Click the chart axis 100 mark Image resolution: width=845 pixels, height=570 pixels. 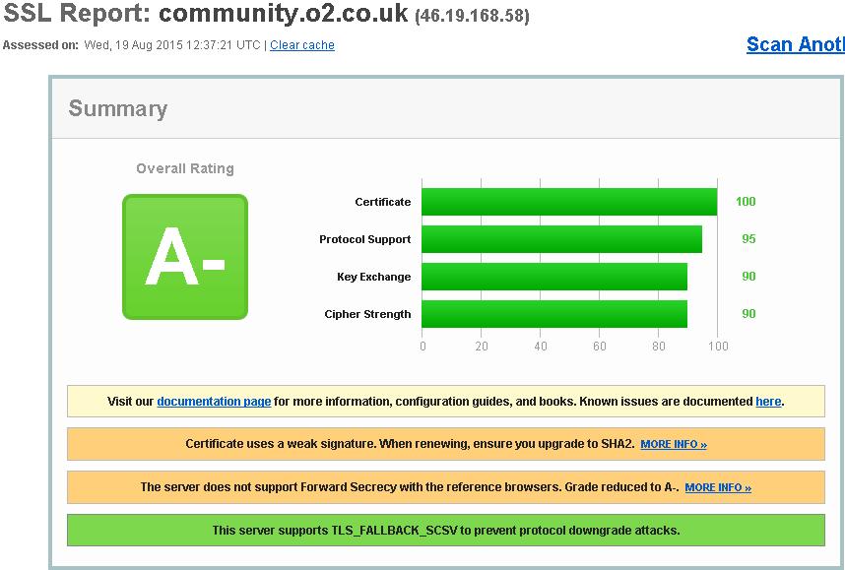point(717,347)
